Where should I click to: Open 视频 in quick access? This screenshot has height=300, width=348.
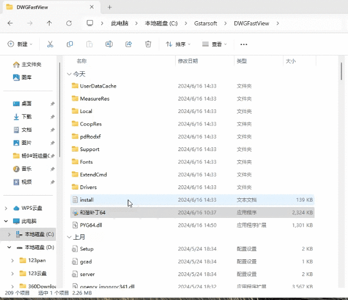tap(22, 182)
